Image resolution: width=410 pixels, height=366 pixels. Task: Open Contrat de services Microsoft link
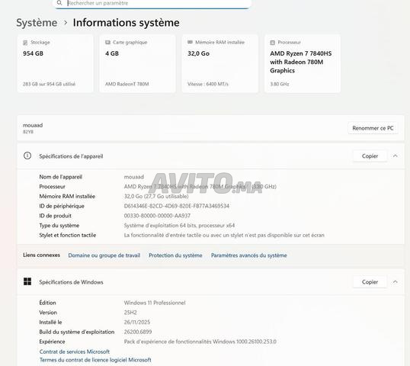75,352
